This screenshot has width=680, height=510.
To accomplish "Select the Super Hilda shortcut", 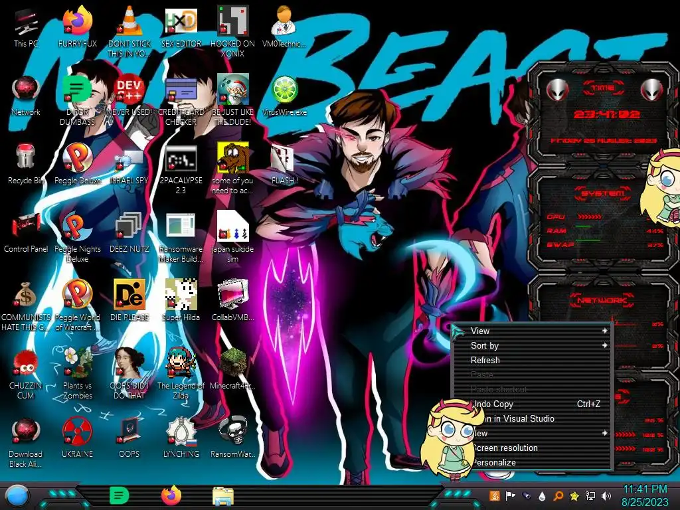I will click(x=181, y=301).
